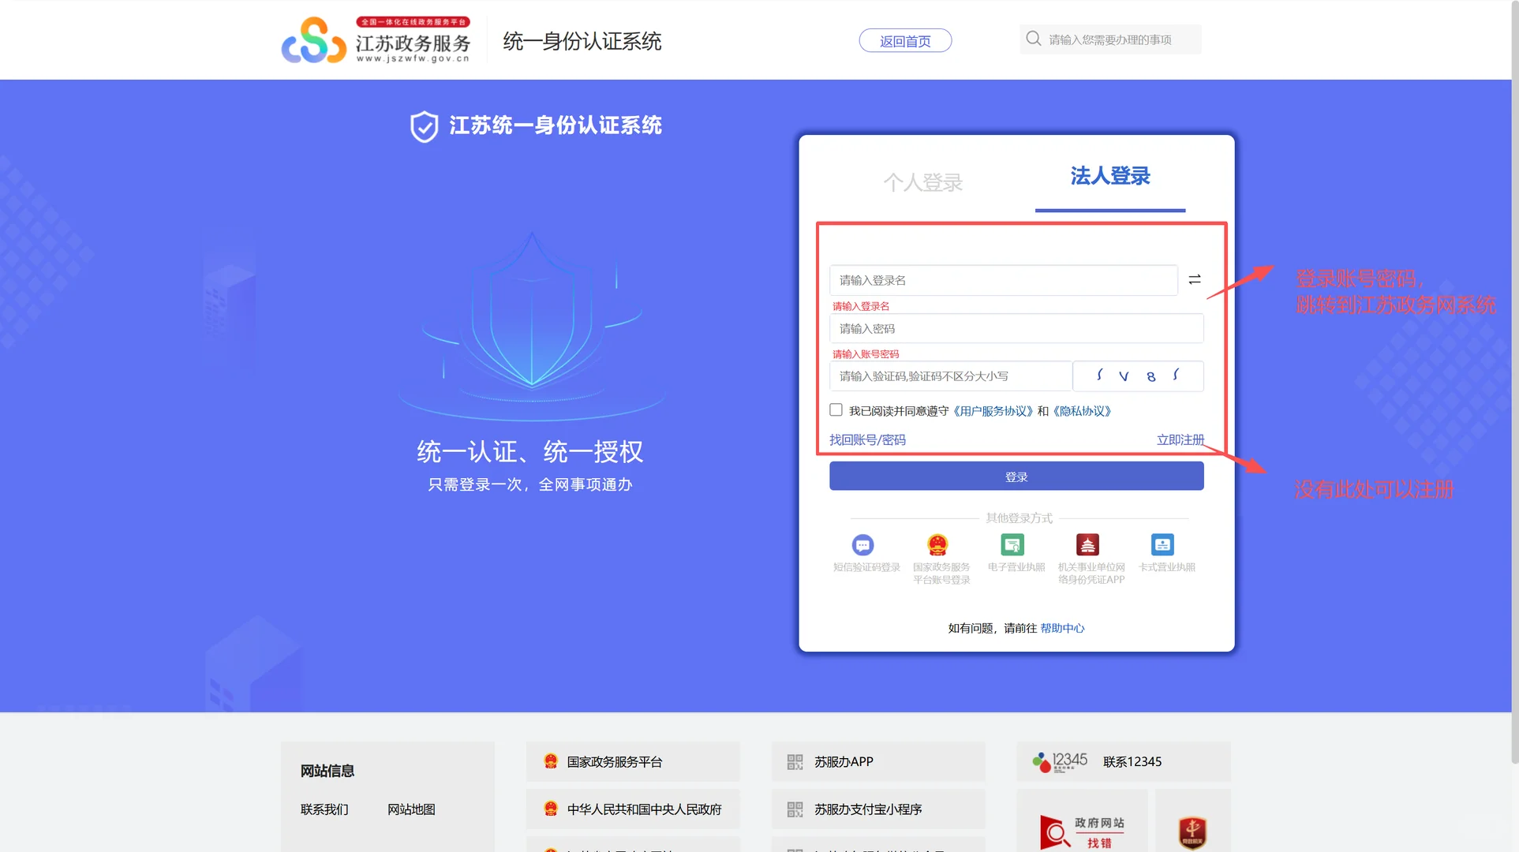
Task: Select 短信验证码登录 login method icon
Action: click(x=863, y=545)
